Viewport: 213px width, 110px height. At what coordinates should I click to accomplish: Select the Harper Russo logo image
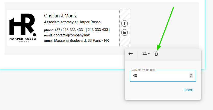point(23,28)
